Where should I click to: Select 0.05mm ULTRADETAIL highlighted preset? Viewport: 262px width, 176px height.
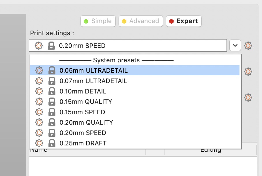[x=93, y=71]
